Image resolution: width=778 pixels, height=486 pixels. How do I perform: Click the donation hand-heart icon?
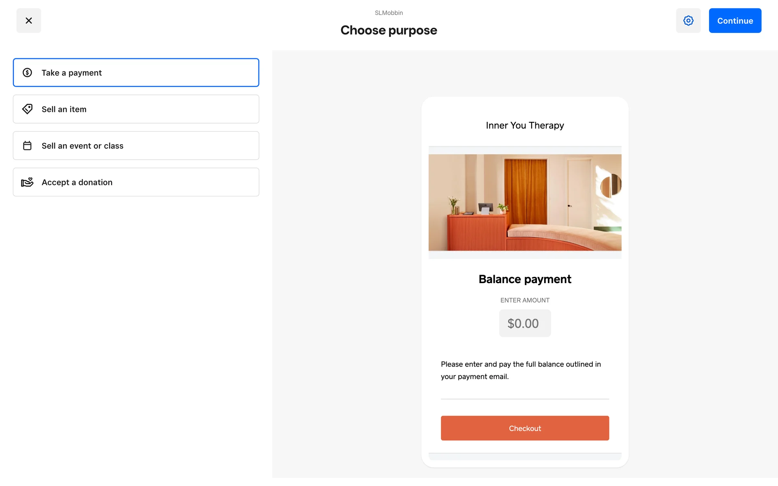[x=27, y=182]
